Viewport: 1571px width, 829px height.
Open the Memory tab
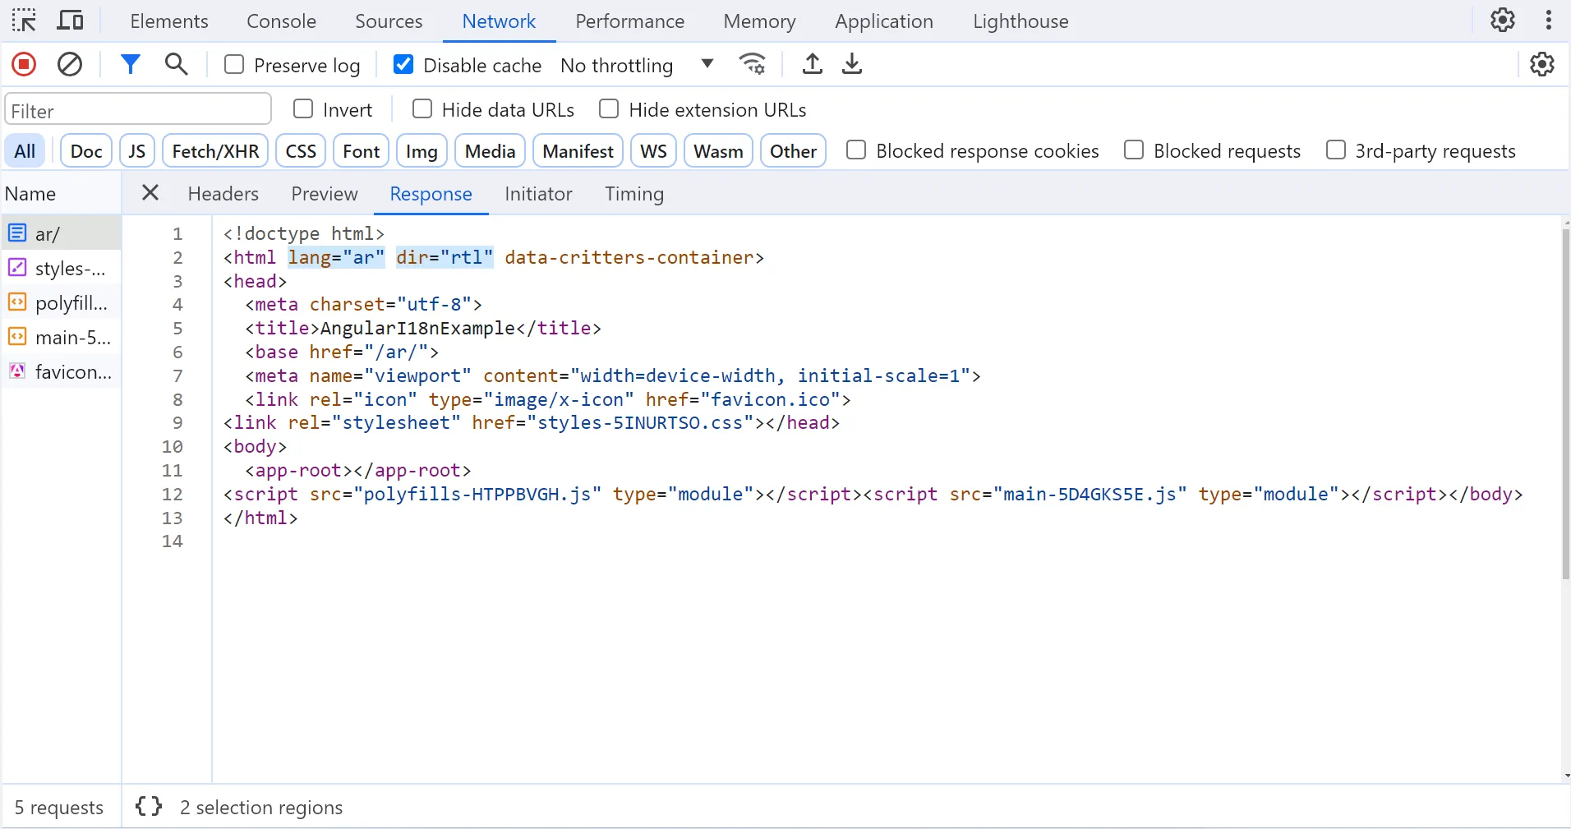click(759, 21)
